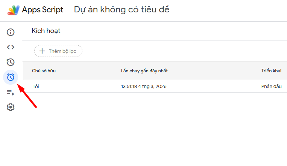The image size is (287, 166).
Task: Select the trigger owner cell "Tôi"
Action: point(36,87)
